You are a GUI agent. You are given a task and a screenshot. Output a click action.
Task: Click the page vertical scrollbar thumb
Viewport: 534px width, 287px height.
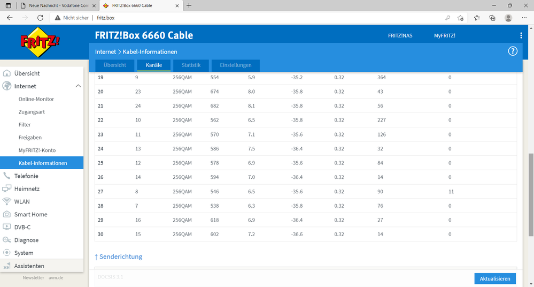pyautogui.click(x=531, y=194)
